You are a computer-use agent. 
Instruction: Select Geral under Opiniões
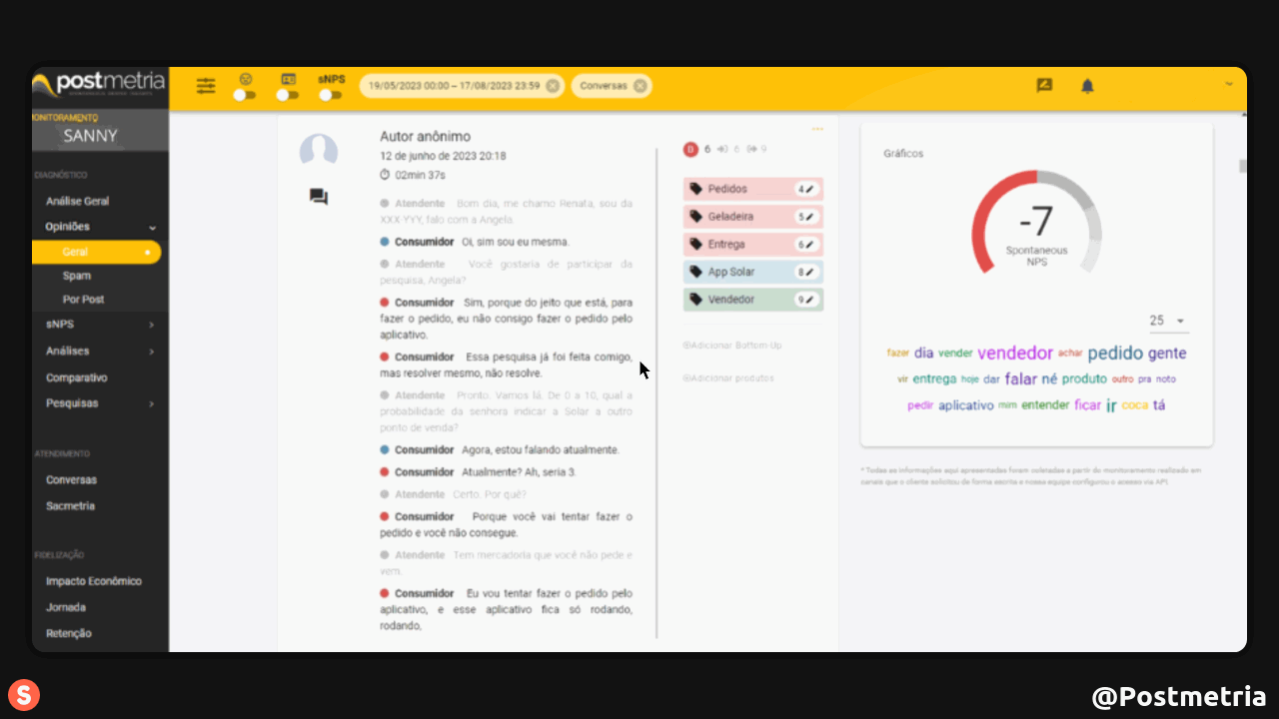tap(97, 252)
